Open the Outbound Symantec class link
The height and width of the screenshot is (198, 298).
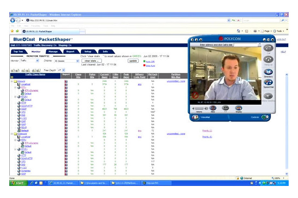[x=26, y=171]
